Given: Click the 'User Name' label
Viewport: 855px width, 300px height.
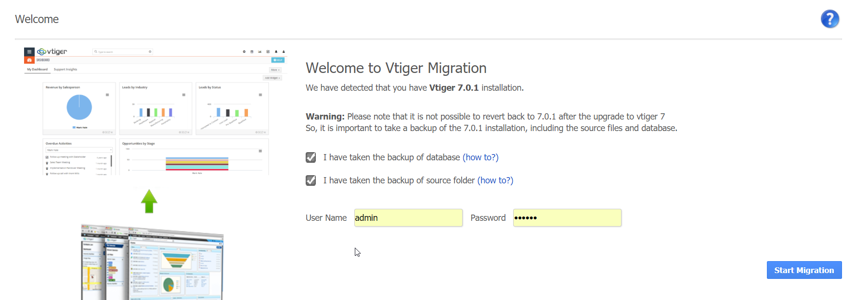Looking at the screenshot, I should click(x=326, y=218).
